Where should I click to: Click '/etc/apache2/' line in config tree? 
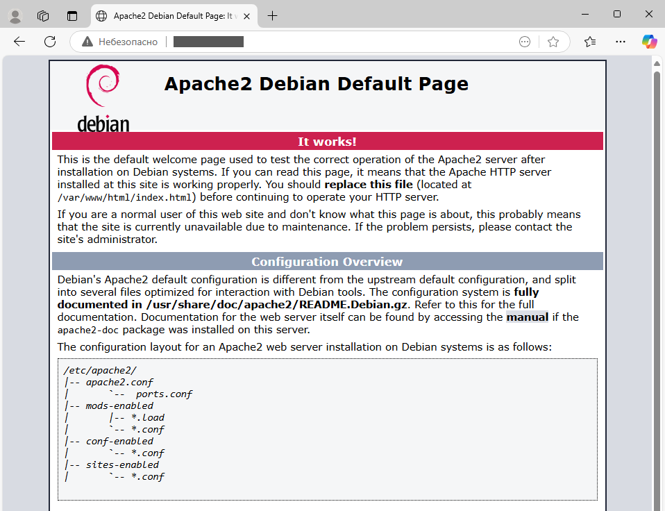pyautogui.click(x=100, y=370)
